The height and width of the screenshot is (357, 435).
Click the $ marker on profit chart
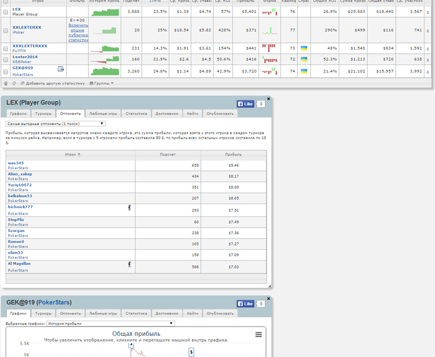click(x=191, y=352)
